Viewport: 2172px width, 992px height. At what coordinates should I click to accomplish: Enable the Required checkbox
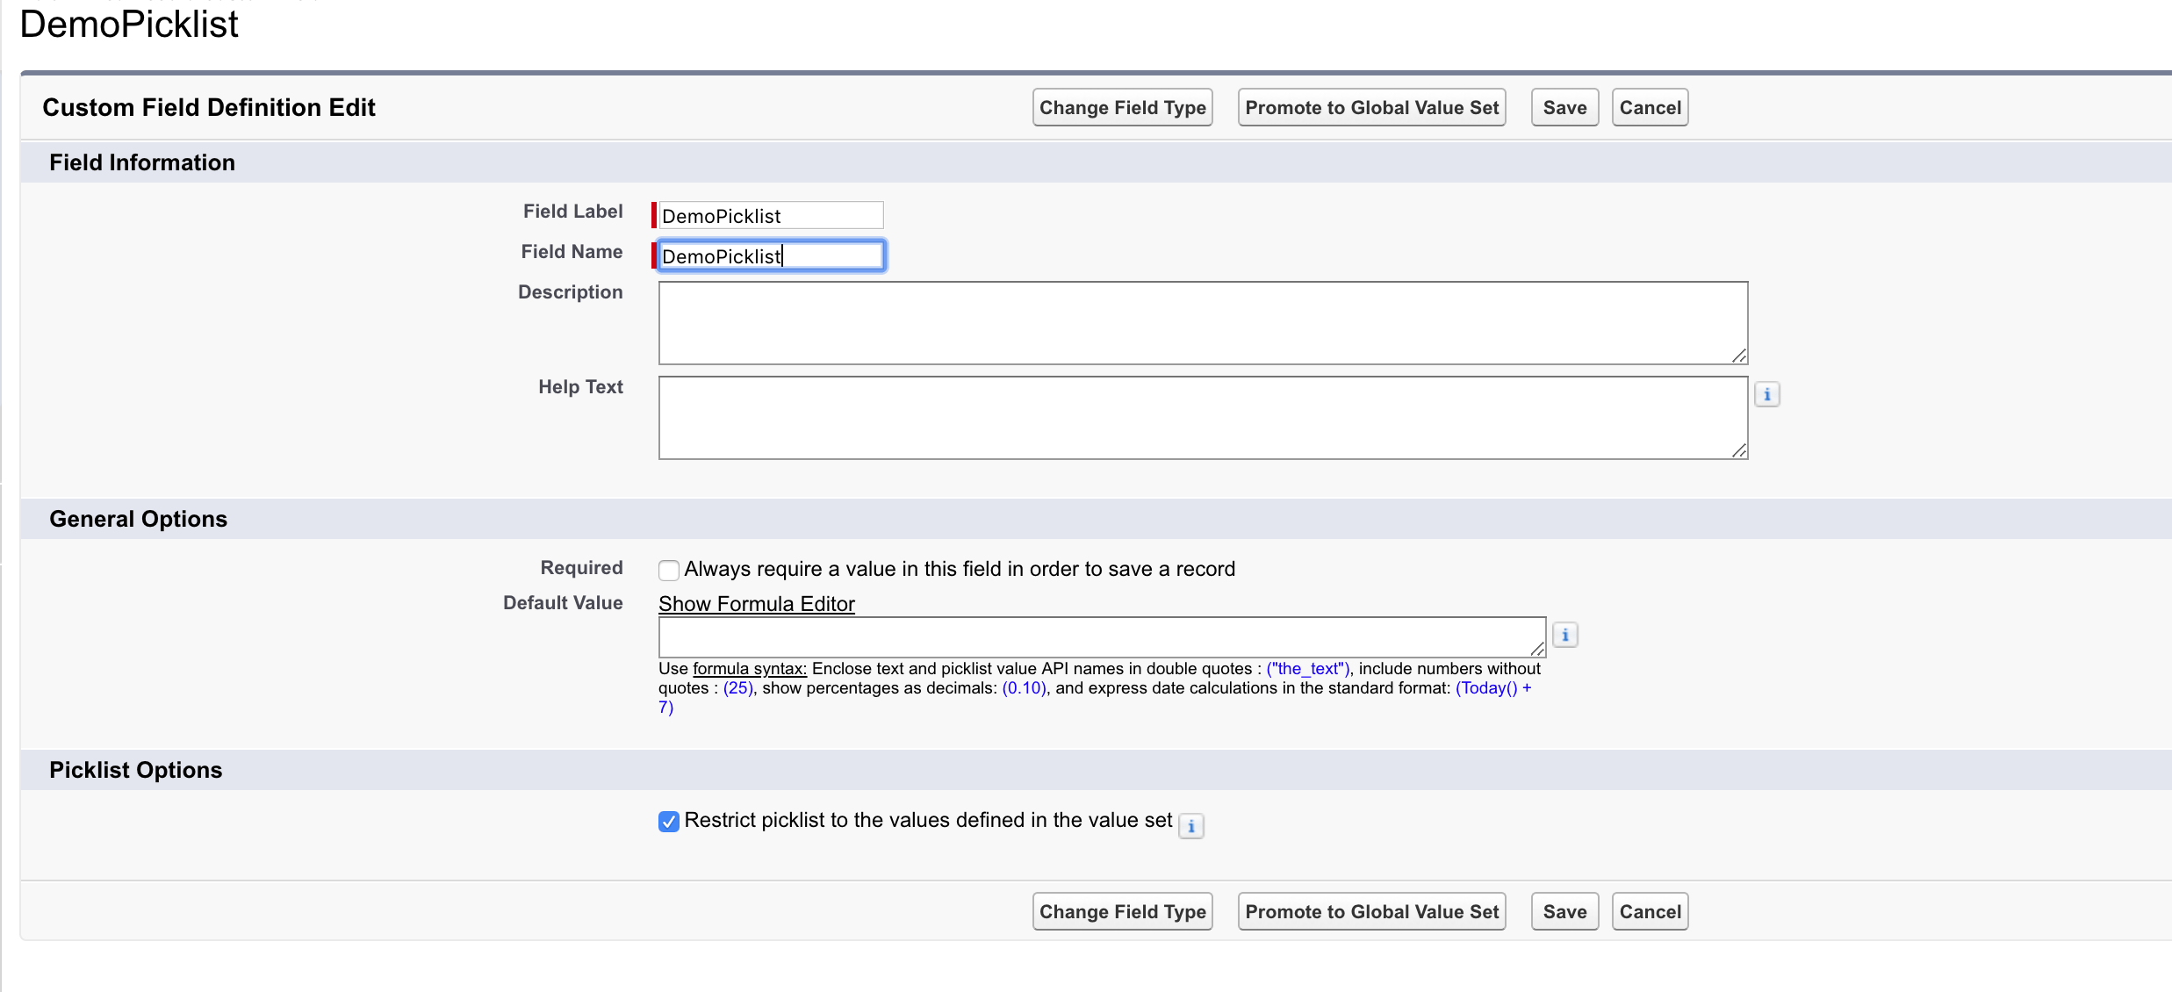tap(669, 570)
